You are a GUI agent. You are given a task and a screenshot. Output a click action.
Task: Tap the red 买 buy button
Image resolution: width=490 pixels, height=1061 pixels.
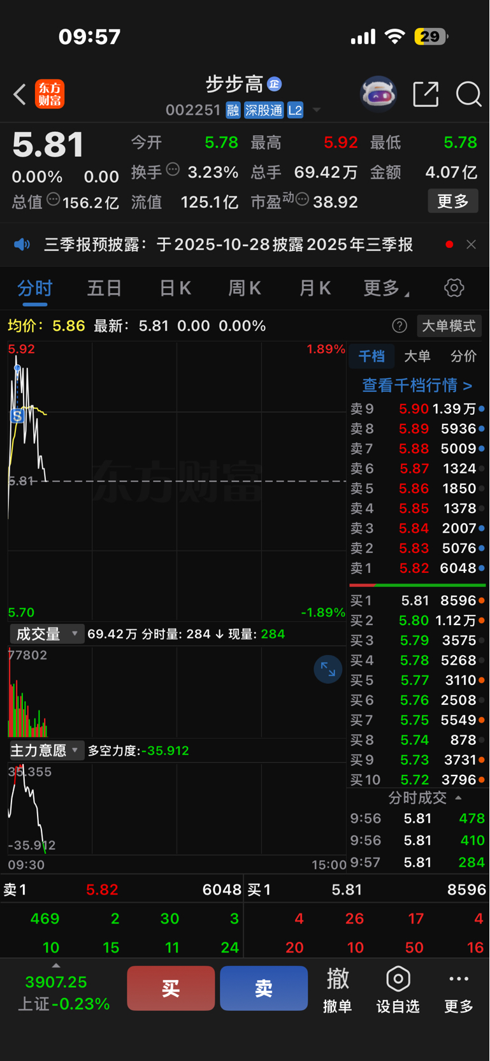pos(171,988)
